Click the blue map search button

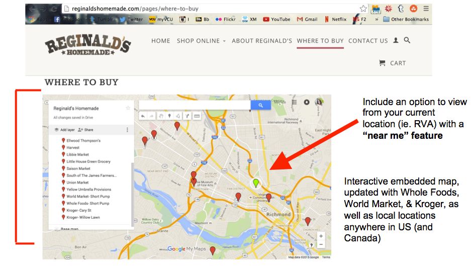pos(260,105)
